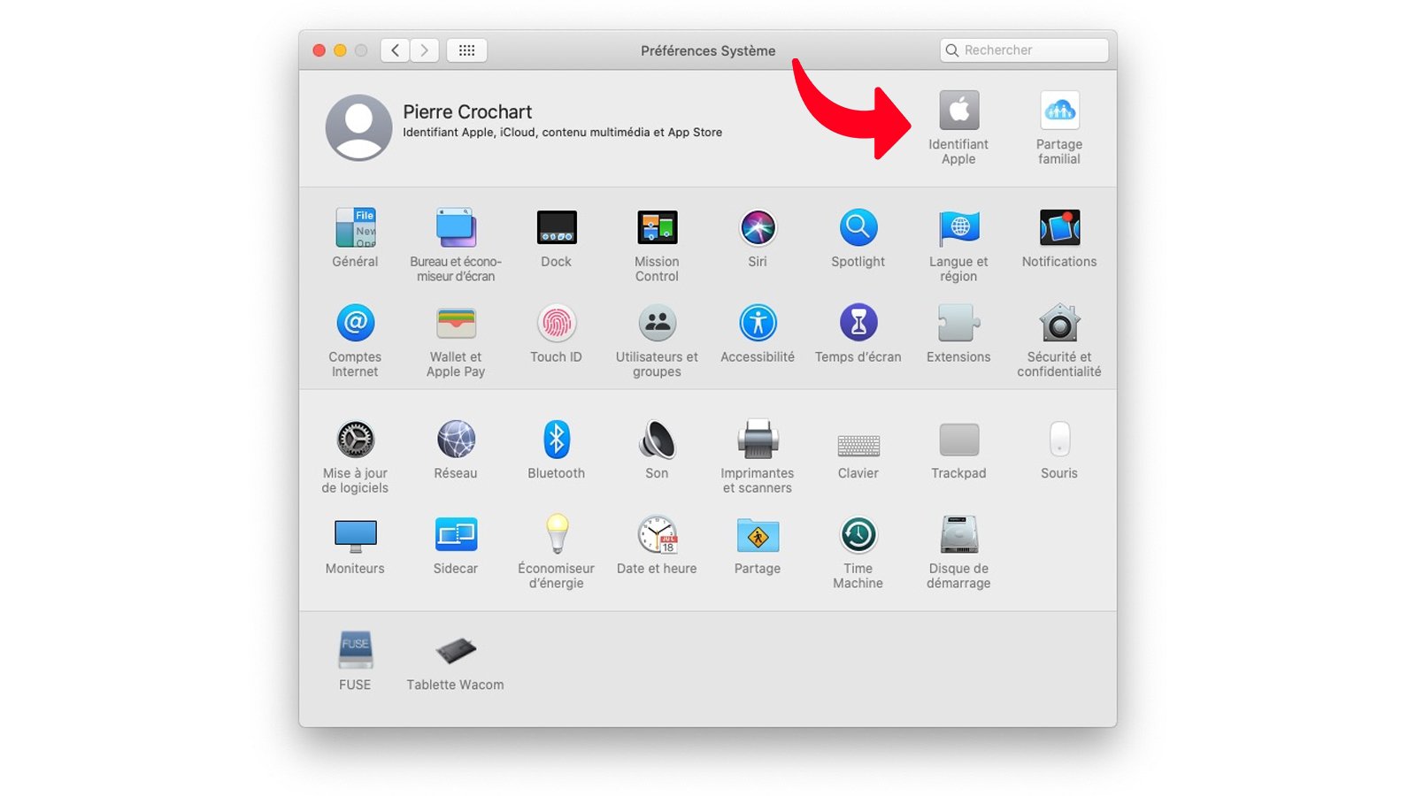Screen dimensions: 1416x796
Task: Click the back navigation arrow
Action: [395, 50]
